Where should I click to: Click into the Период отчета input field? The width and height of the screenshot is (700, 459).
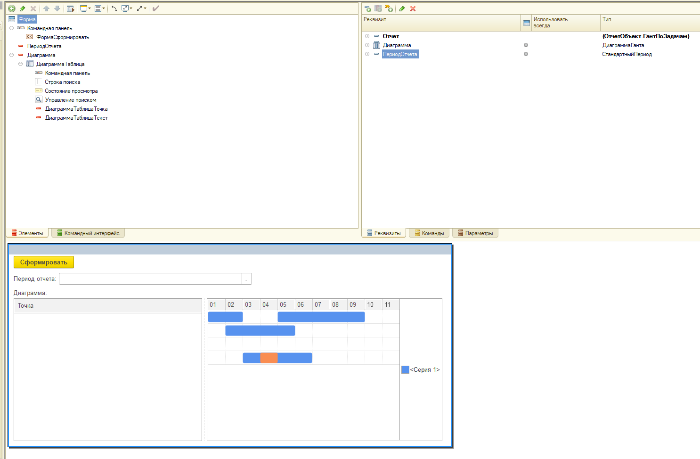[150, 279]
